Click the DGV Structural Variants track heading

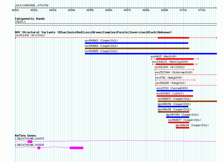pos(93,32)
